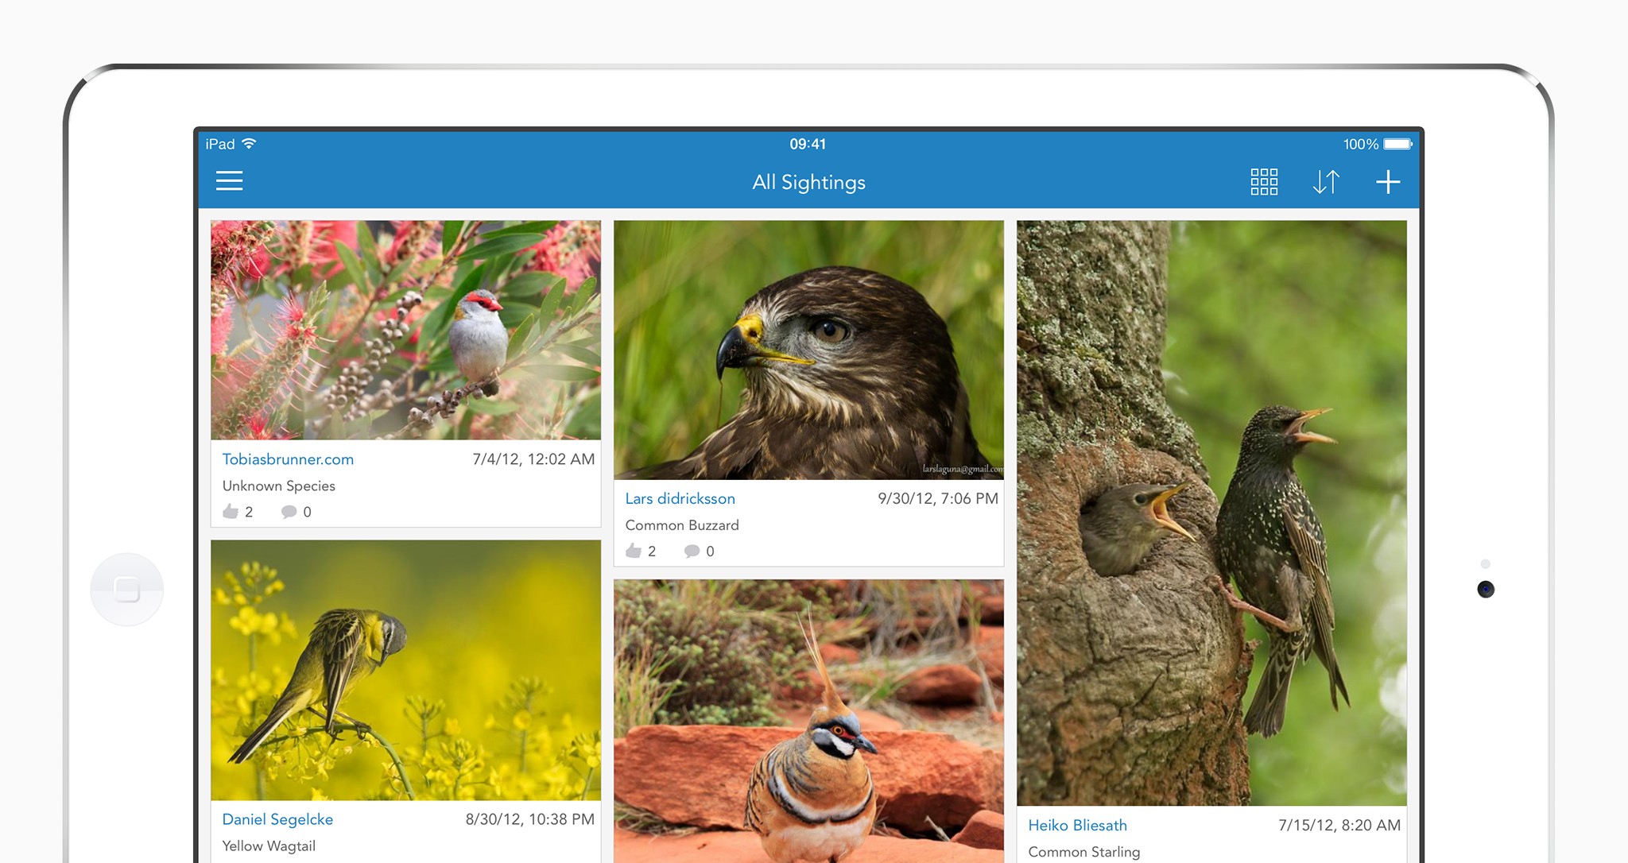Add a new sighting with plus
1628x863 pixels.
(1387, 181)
